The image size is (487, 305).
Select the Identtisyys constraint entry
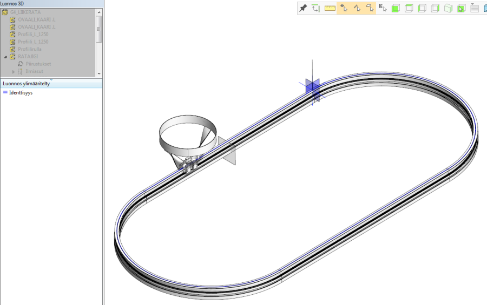[21, 92]
